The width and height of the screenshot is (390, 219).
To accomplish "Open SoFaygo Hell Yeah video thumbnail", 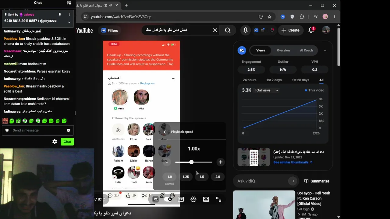I will point(264,205).
